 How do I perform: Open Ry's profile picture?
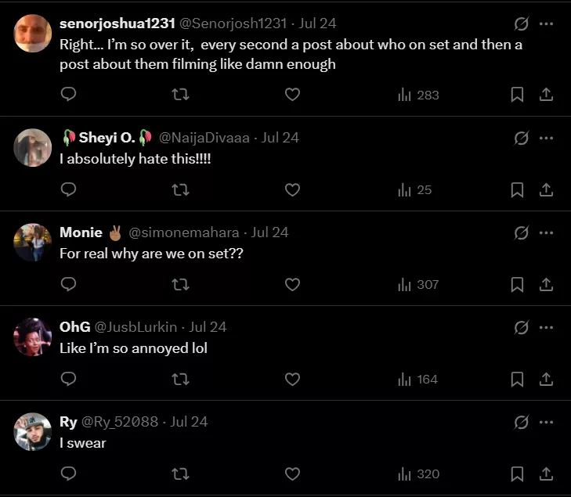pos(33,431)
